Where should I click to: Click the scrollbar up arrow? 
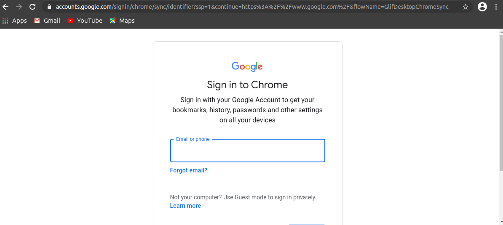tap(501, 31)
